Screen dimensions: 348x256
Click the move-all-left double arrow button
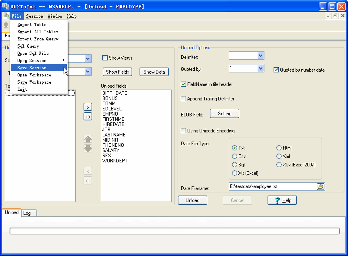click(x=88, y=180)
